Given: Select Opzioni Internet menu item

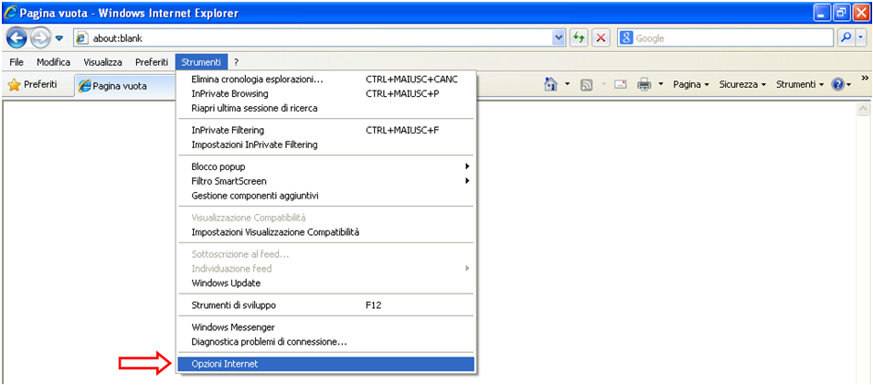Looking at the screenshot, I should tap(325, 364).
